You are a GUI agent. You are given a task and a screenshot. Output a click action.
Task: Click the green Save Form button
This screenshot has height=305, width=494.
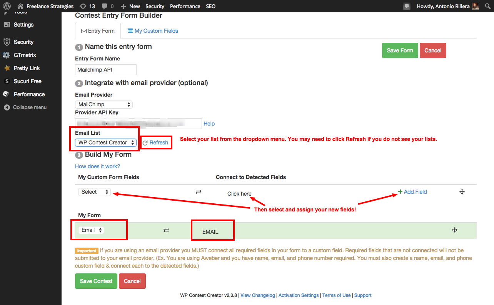[400, 50]
